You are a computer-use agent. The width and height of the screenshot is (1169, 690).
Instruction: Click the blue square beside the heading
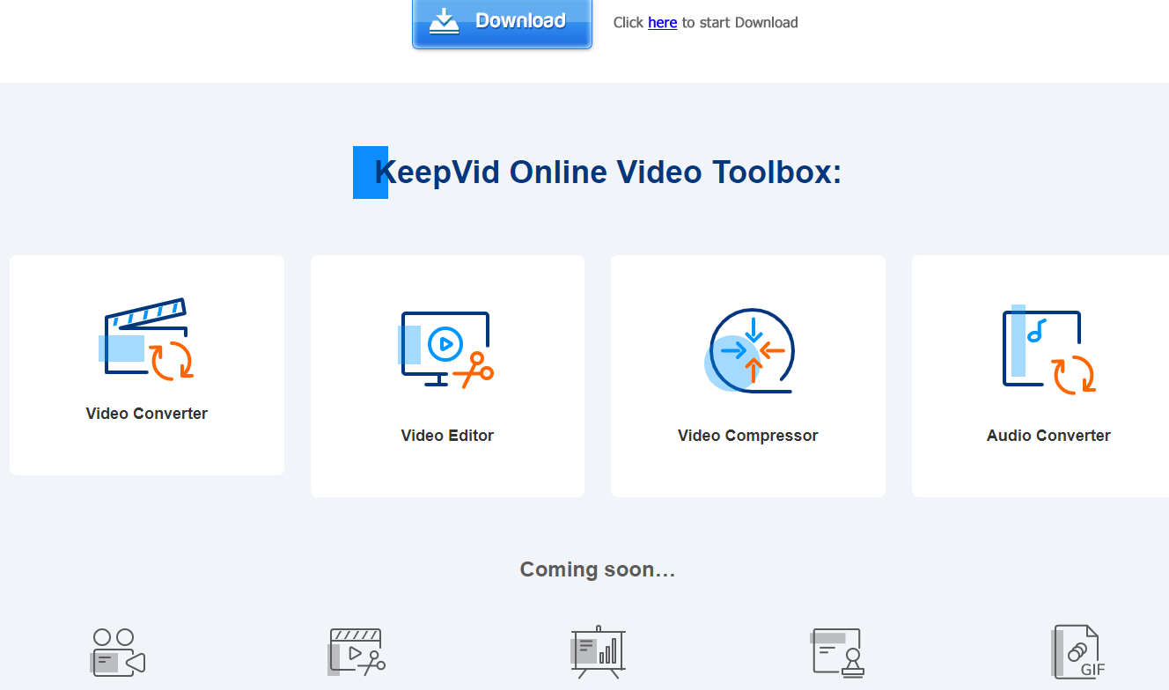[370, 172]
